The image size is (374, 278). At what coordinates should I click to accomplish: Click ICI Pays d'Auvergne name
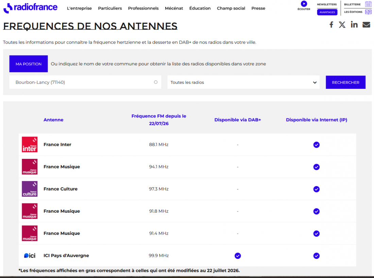pos(66,255)
